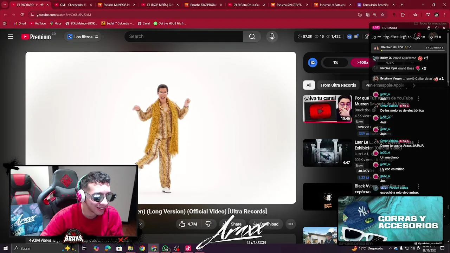
Task: Click the big vidIQ round badge in side panel
Action: click(x=313, y=63)
